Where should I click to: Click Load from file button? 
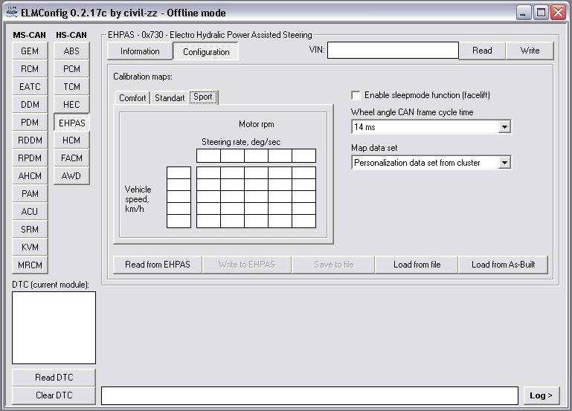pyautogui.click(x=417, y=265)
